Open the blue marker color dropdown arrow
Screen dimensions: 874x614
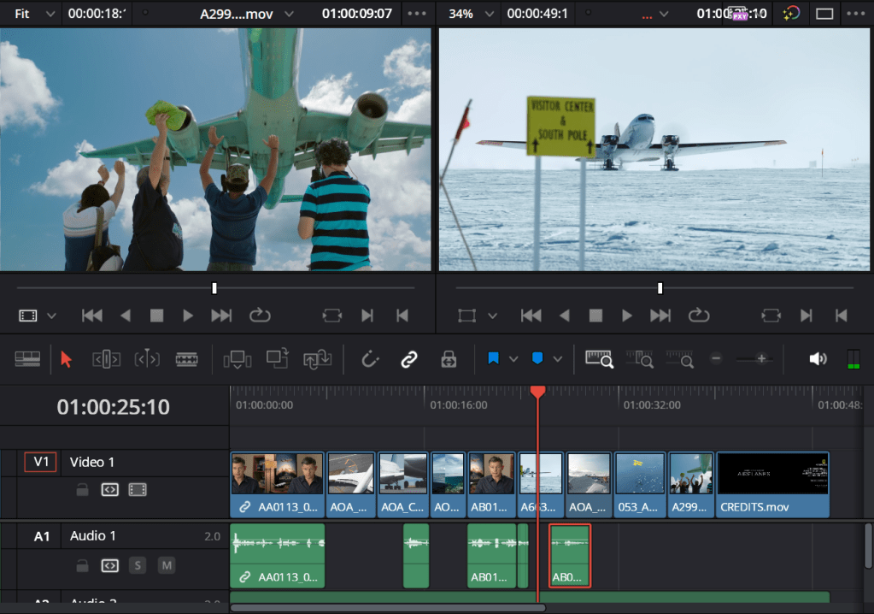click(x=559, y=359)
